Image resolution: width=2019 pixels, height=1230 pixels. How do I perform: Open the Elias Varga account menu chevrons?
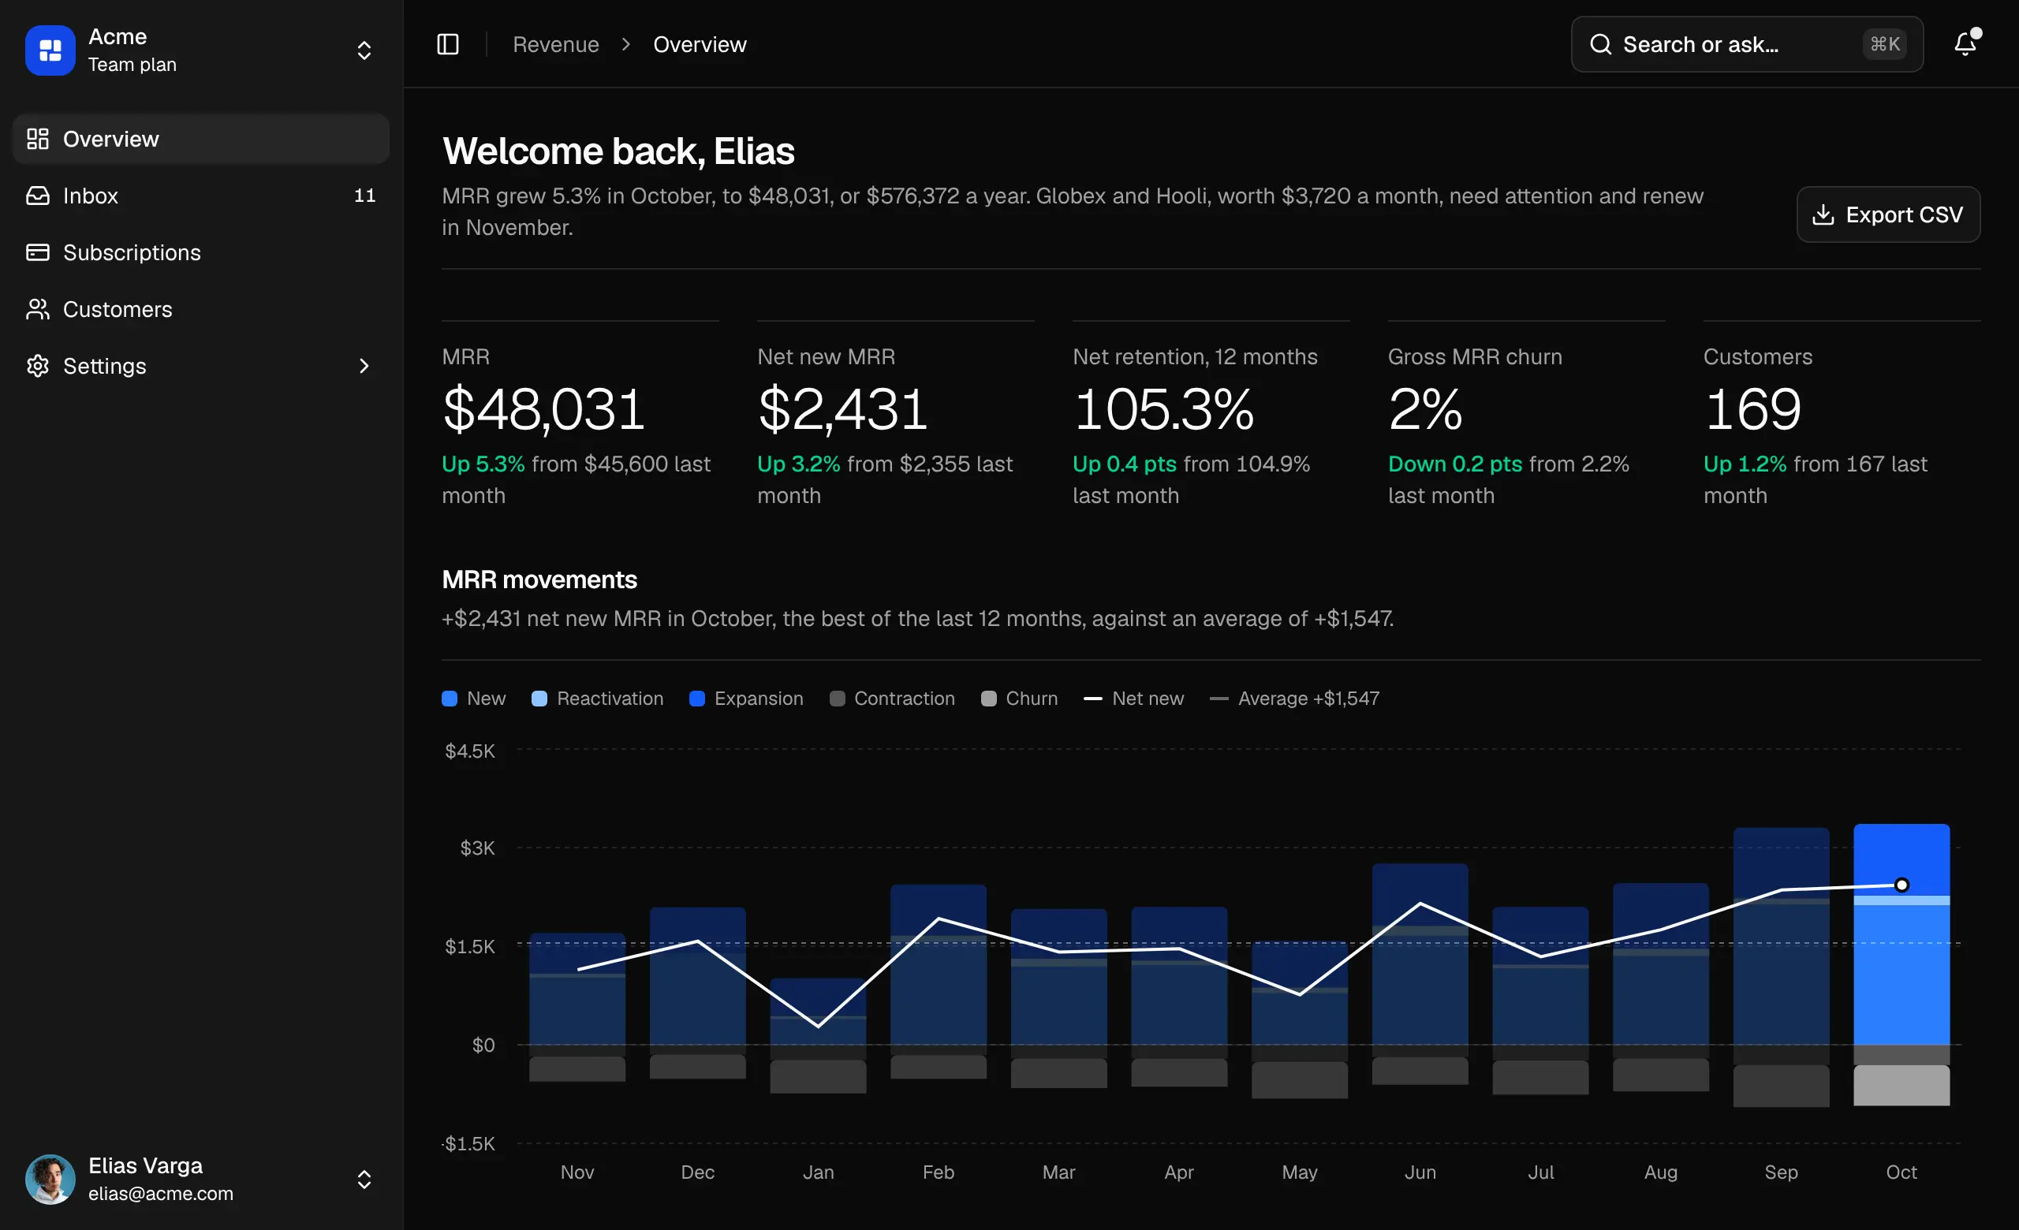tap(364, 1180)
